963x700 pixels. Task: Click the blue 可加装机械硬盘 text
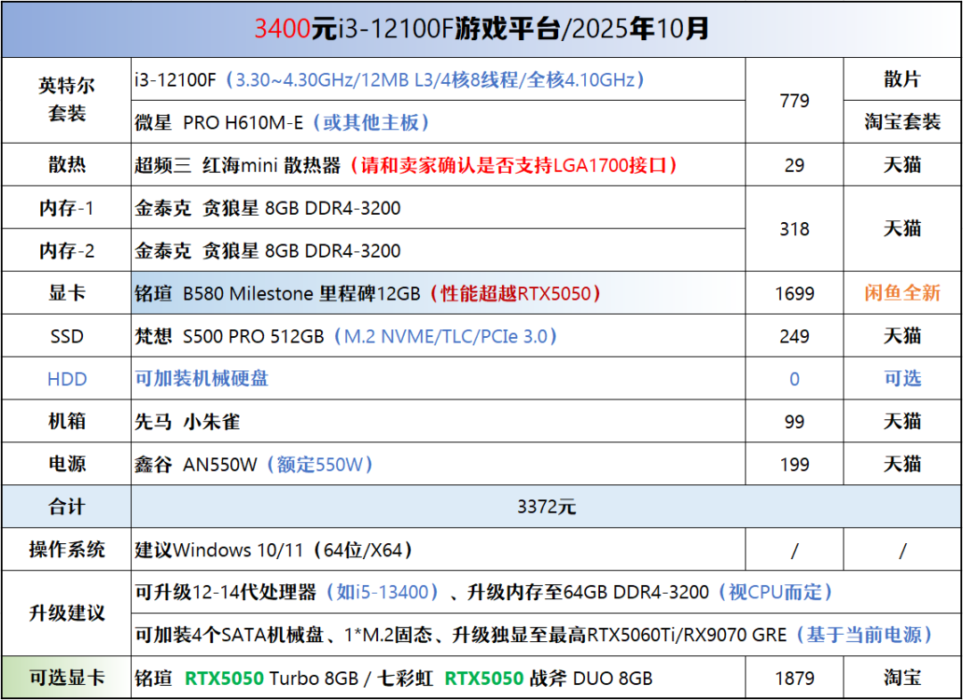click(202, 379)
